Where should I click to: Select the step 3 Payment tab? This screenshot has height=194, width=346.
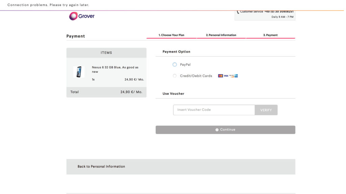[x=270, y=35]
